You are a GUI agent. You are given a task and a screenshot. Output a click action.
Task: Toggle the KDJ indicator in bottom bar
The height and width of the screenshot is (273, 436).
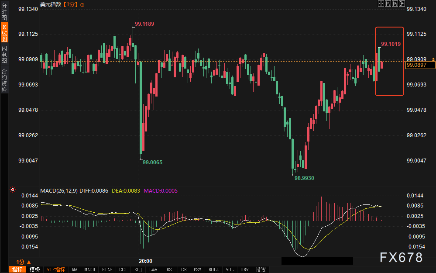[x=138, y=270]
